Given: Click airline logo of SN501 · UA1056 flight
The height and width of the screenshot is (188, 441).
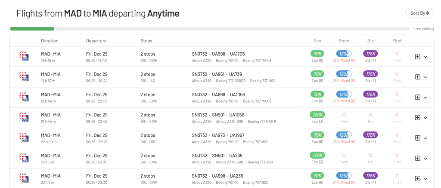Looking at the screenshot, I should tap(24, 117).
